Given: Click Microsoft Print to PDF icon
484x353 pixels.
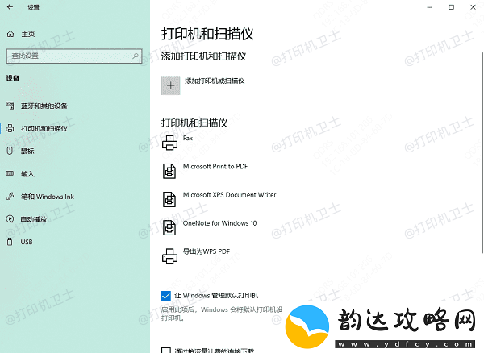Looking at the screenshot, I should coord(169,171).
